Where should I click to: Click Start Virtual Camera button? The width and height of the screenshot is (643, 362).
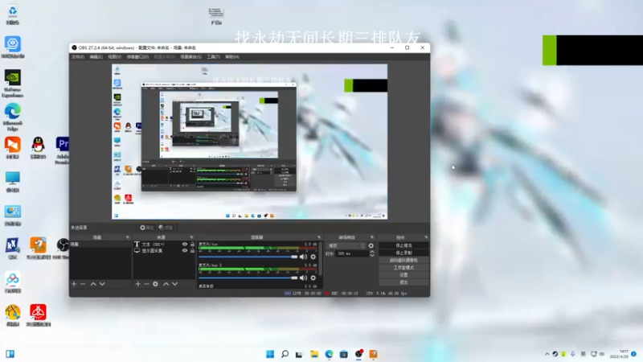[403, 260]
